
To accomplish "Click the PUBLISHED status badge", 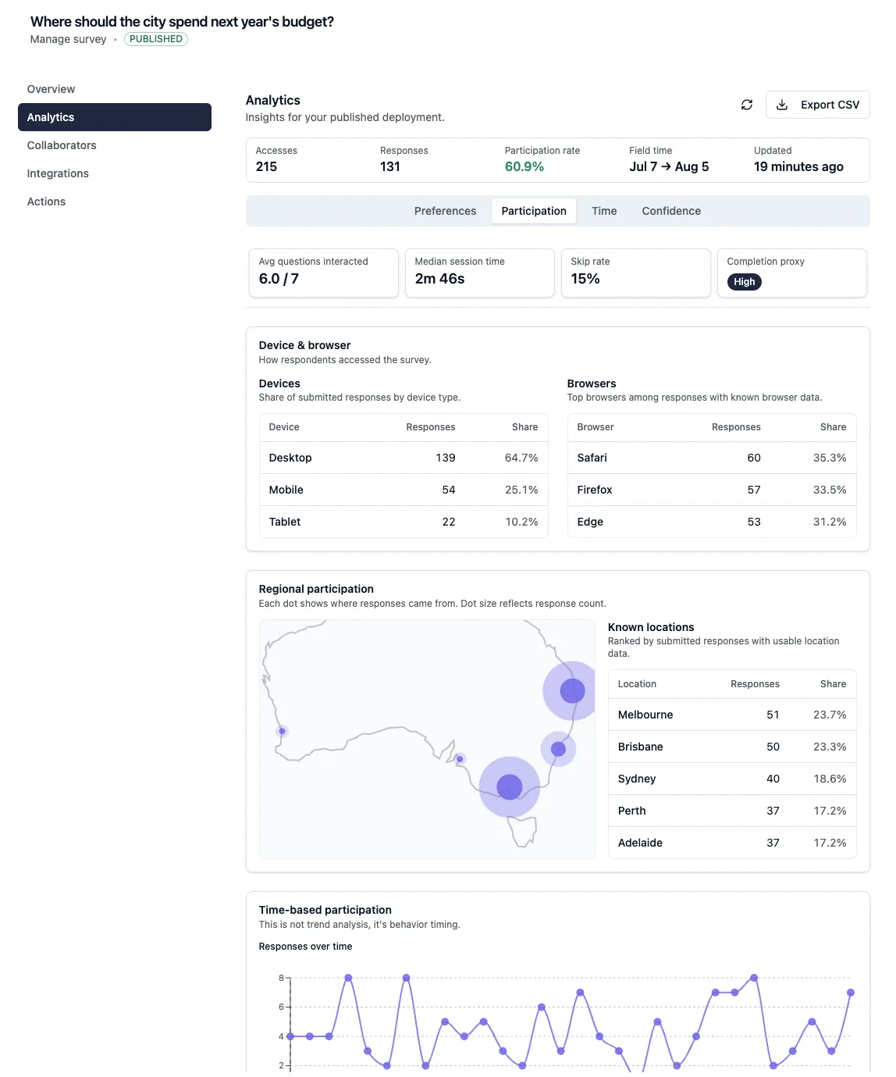I will tap(156, 39).
